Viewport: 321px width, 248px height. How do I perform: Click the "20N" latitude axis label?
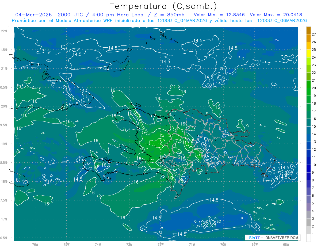pyautogui.click(x=5, y=106)
